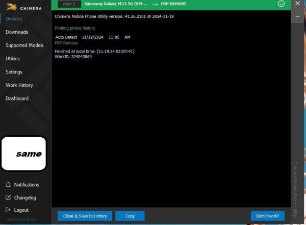Open the Changelog label
Image resolution: width=306 pixels, height=225 pixels.
25,197
